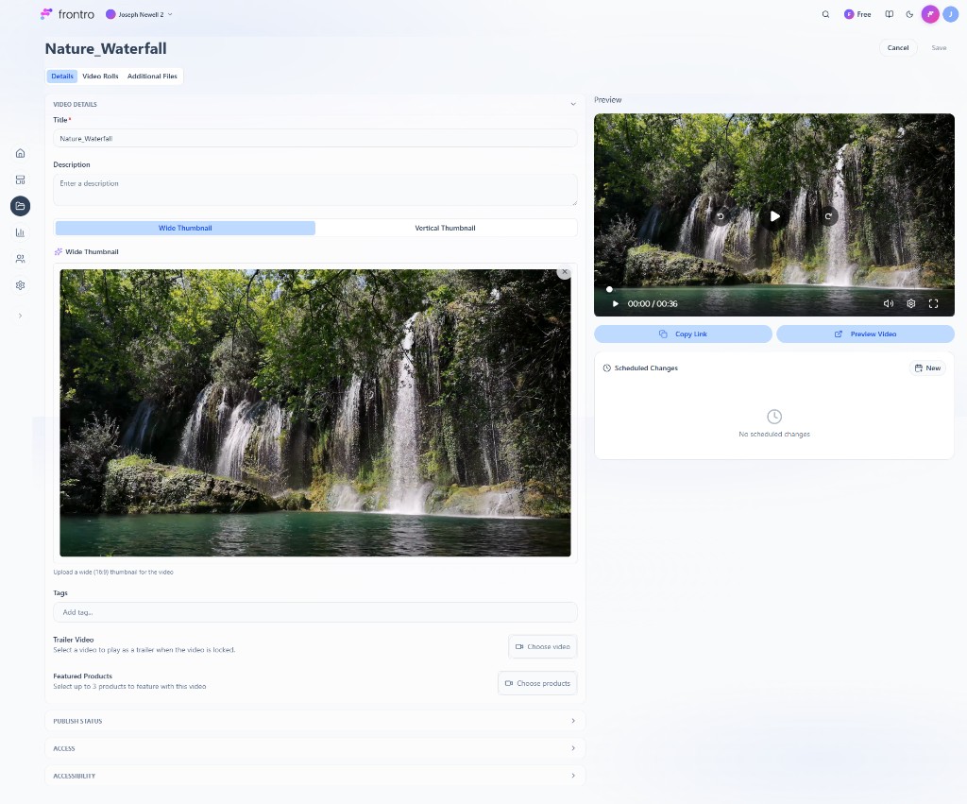Screen dimensions: 967x804
Task: Mute the video player volume icon
Action: 888,303
